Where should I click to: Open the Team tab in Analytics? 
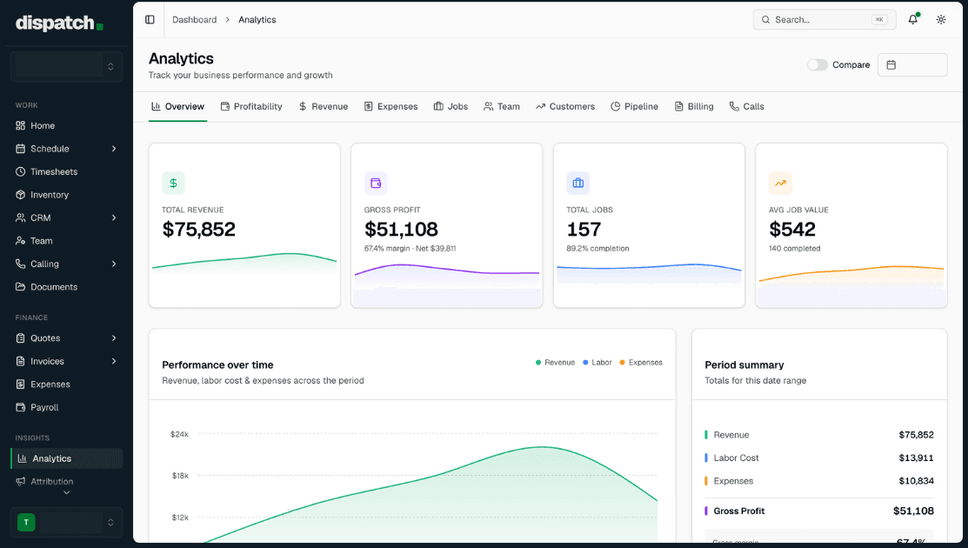501,107
